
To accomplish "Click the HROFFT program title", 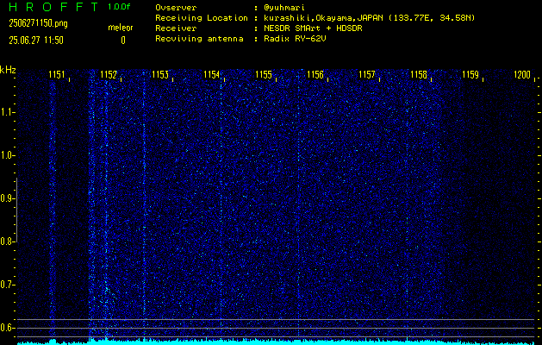I will coord(54,7).
